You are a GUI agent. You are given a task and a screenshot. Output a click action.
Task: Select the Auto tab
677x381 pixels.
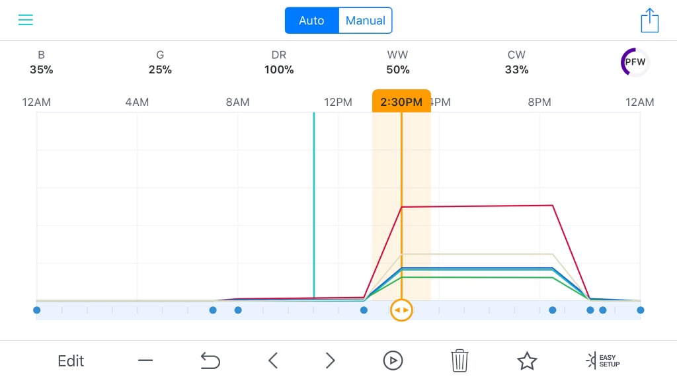tap(311, 21)
